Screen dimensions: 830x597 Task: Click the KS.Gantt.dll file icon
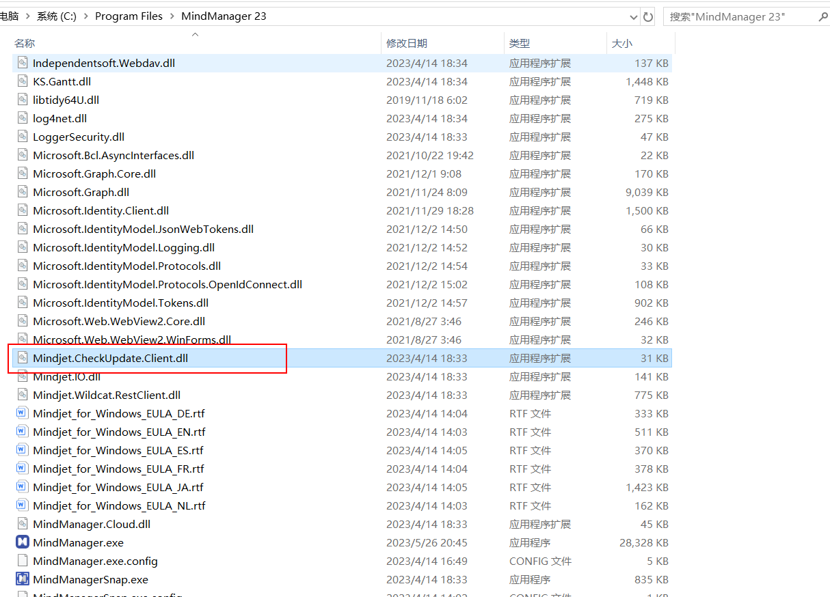(x=23, y=81)
